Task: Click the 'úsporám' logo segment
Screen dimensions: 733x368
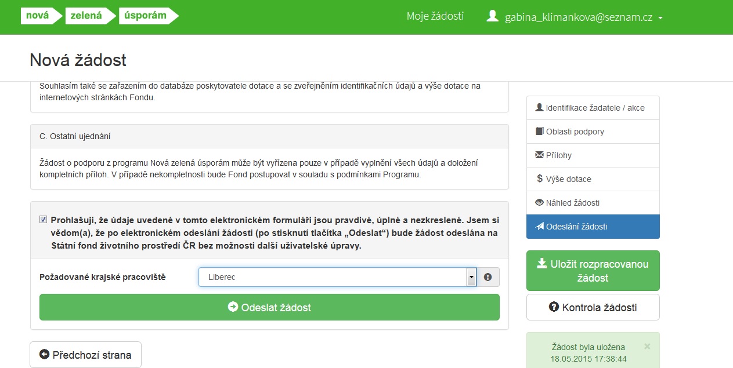Action: pyautogui.click(x=149, y=16)
